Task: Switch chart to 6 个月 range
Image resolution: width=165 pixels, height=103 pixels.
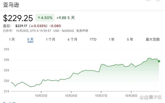Action: tap(72, 39)
